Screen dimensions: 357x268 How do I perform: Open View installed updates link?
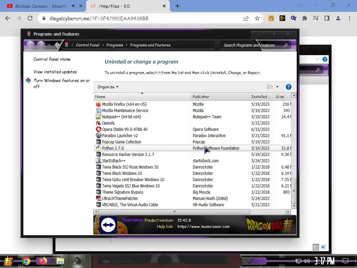click(x=55, y=72)
